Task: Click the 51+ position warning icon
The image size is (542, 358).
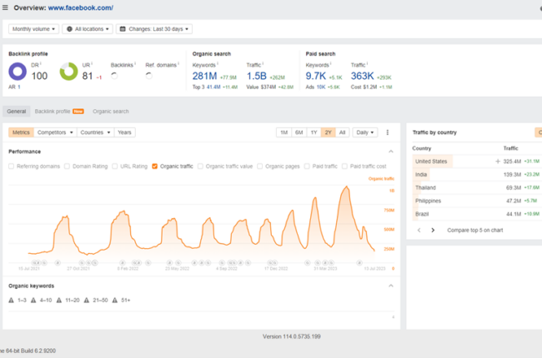Action: [x=115, y=301]
